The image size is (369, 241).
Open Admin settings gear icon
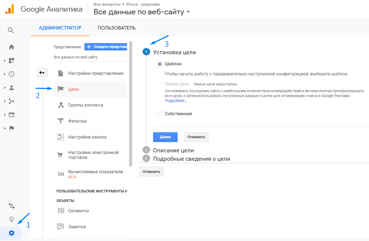click(x=11, y=233)
